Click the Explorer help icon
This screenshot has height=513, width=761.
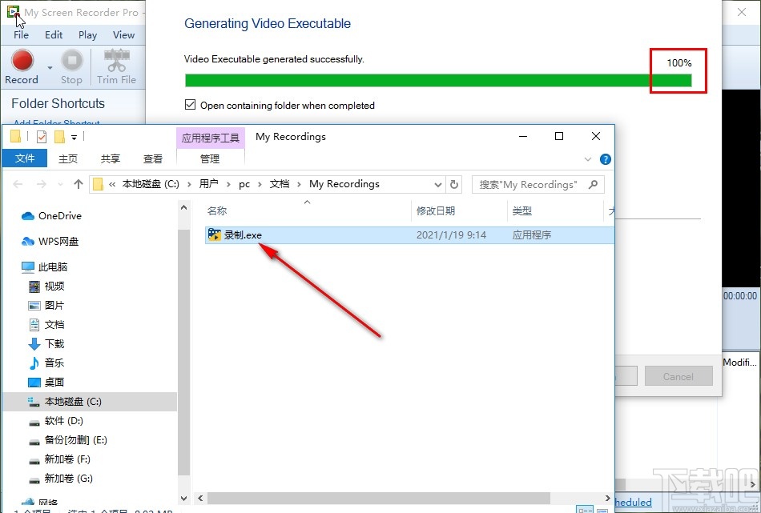coord(606,159)
